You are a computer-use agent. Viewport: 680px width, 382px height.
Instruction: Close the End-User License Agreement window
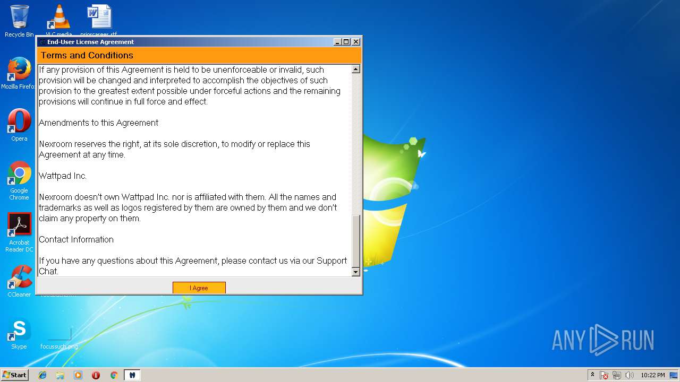click(x=356, y=42)
